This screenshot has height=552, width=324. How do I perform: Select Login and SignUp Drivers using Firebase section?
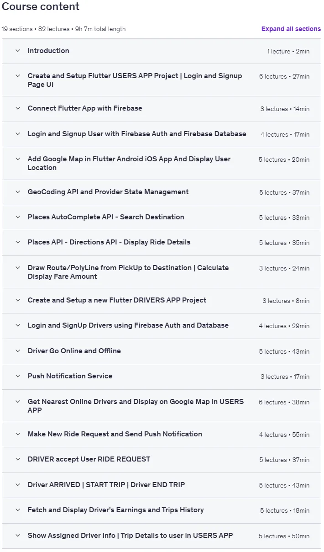pyautogui.click(x=128, y=325)
